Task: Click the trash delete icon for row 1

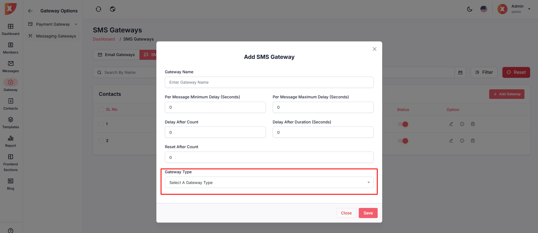Action: pos(473,124)
